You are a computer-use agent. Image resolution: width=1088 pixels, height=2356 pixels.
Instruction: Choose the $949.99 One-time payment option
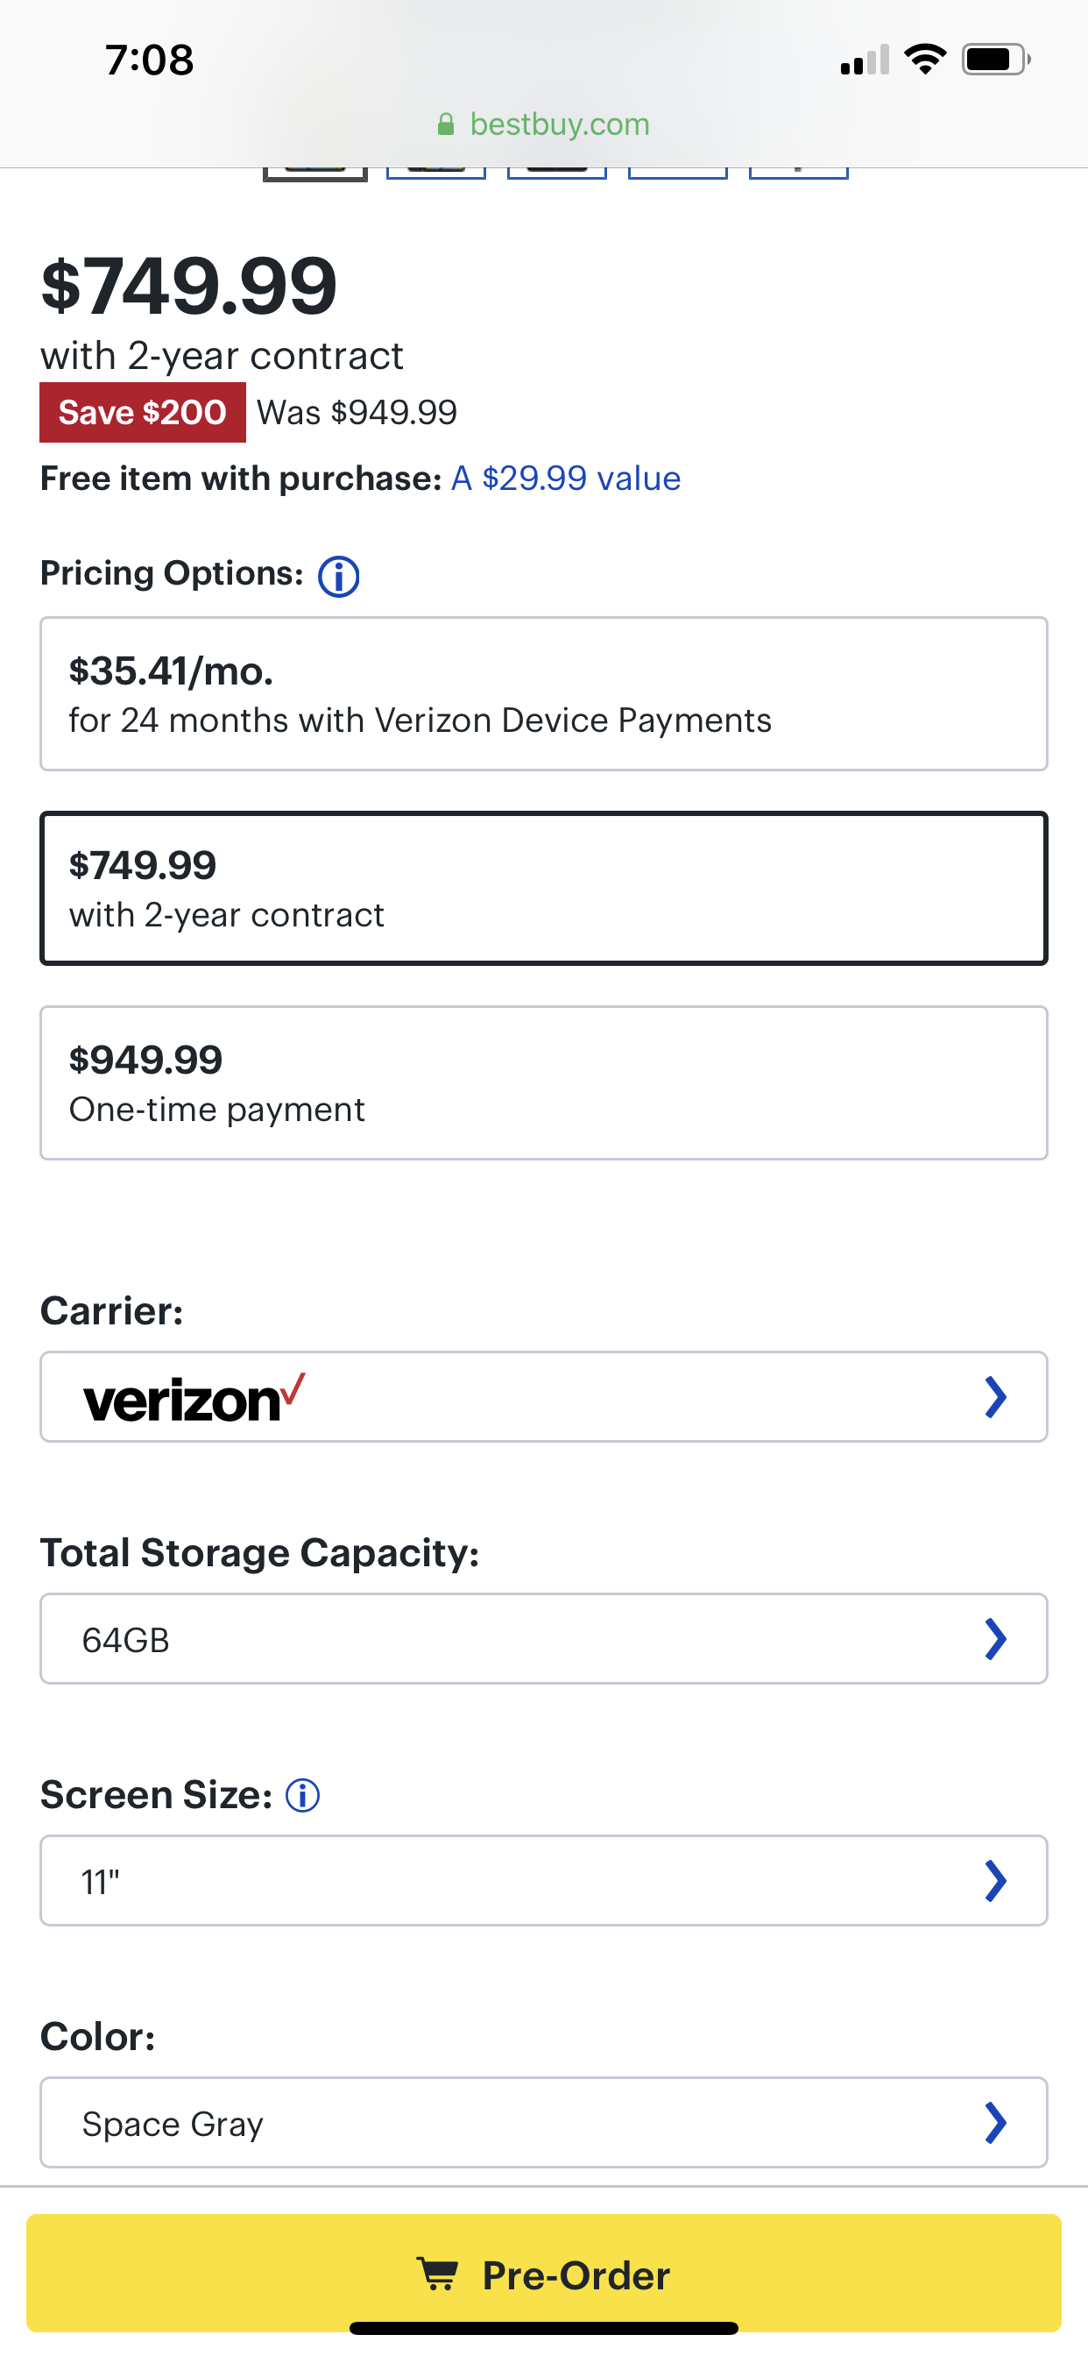point(544,1082)
